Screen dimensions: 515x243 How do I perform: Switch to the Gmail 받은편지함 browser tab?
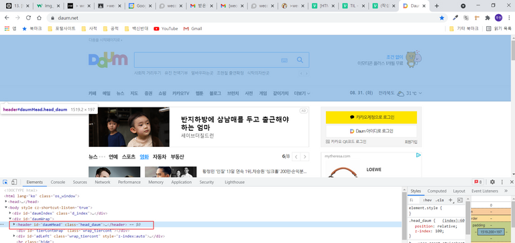click(x=201, y=6)
